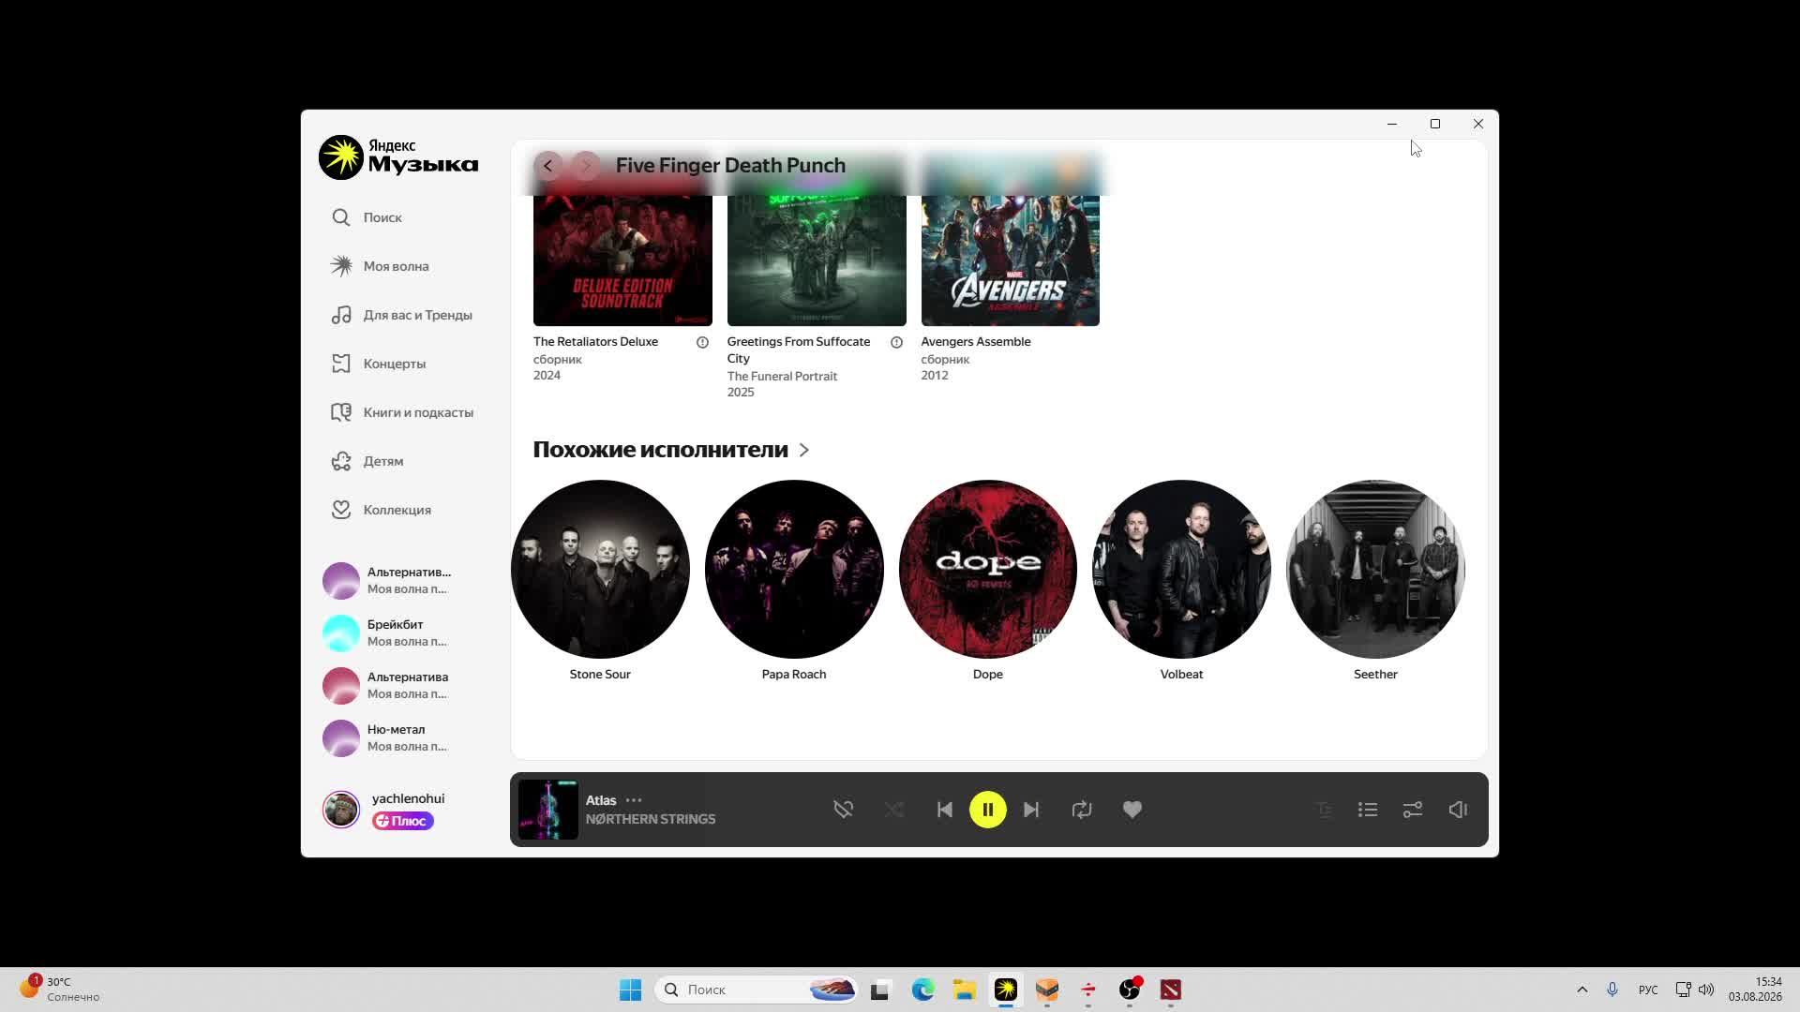Switch the РУС input language
Image resolution: width=1800 pixels, height=1012 pixels.
(x=1648, y=990)
